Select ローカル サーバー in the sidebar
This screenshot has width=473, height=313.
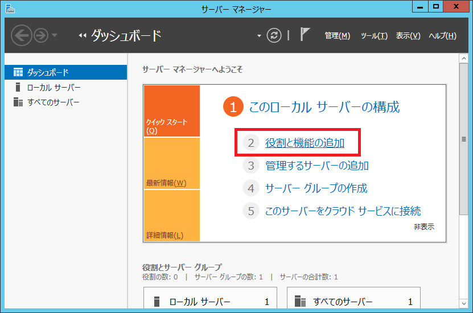point(54,88)
